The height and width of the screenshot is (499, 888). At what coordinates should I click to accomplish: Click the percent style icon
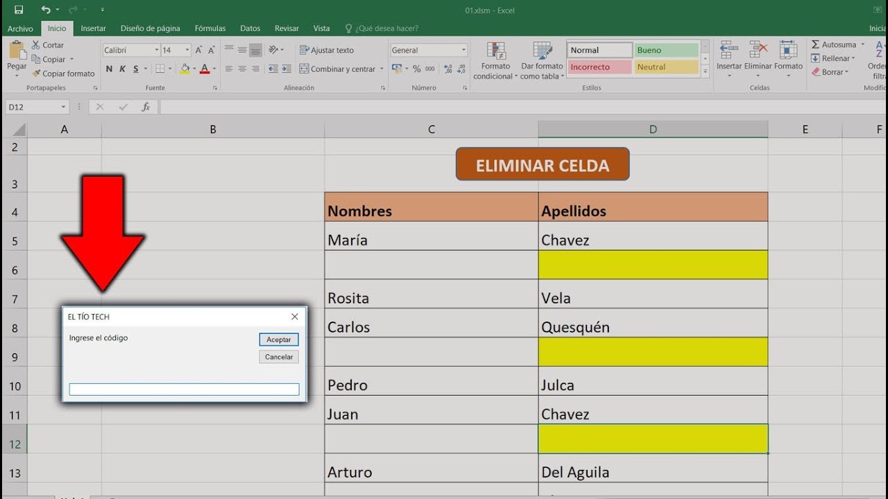417,69
